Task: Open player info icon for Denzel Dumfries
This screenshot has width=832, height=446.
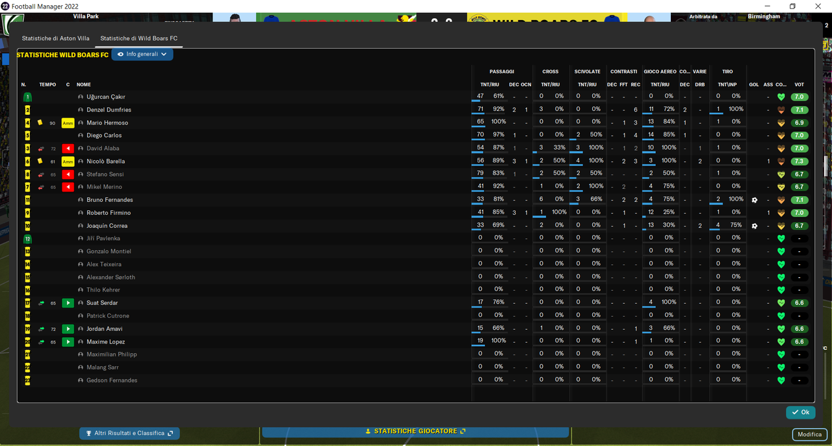Action: pos(81,110)
